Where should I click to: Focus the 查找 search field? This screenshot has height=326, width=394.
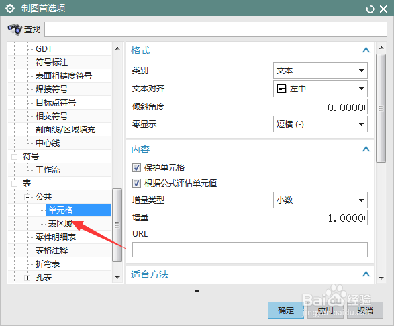[215, 29]
